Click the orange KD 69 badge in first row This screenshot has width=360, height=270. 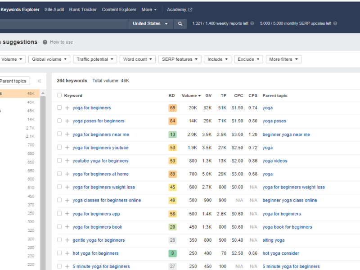pyautogui.click(x=172, y=108)
